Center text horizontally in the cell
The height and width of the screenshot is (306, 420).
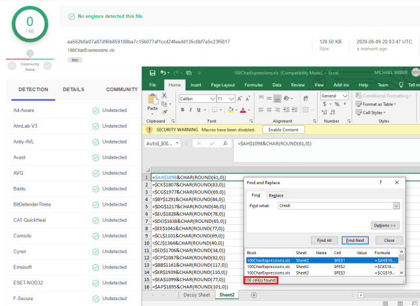269,109
